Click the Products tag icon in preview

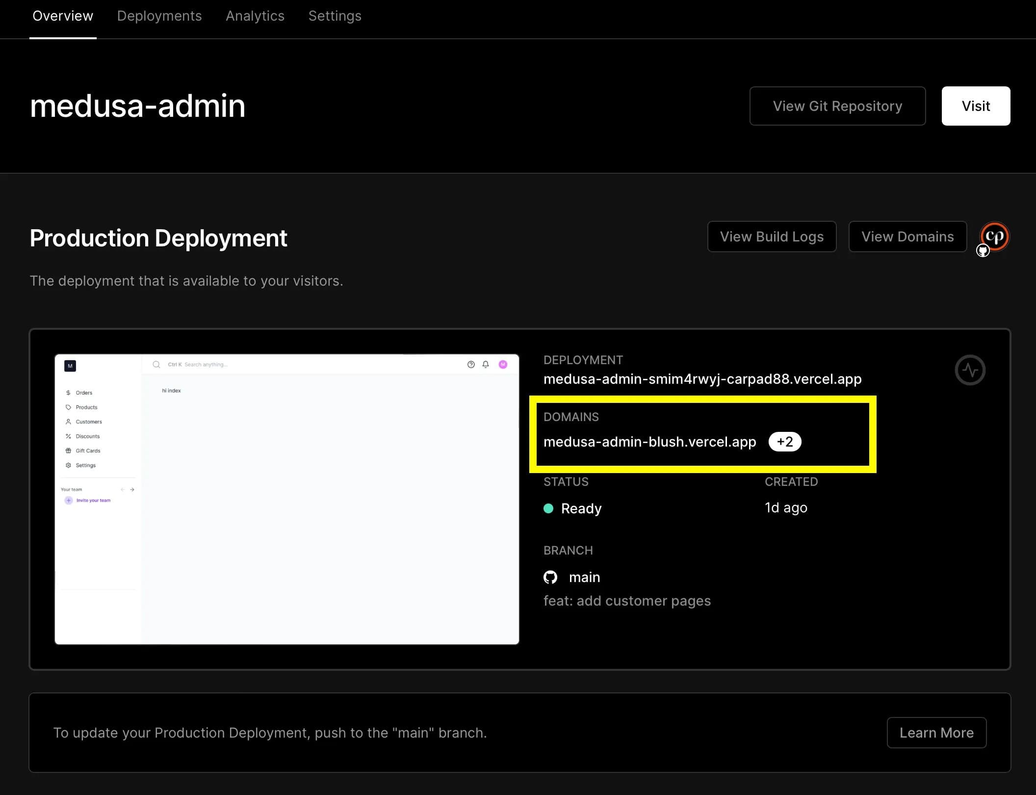[x=68, y=407]
